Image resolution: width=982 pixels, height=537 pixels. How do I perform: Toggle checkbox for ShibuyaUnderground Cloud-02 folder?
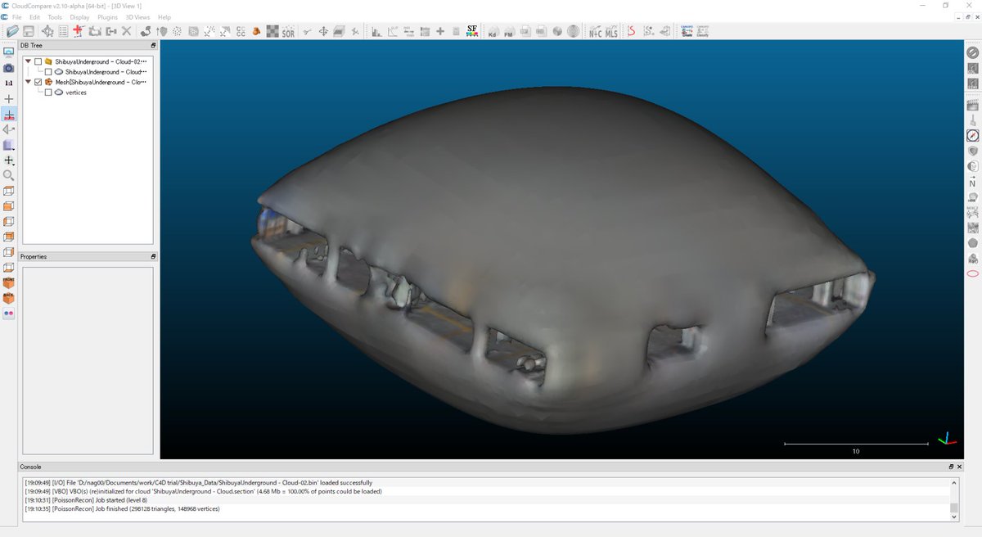click(38, 61)
